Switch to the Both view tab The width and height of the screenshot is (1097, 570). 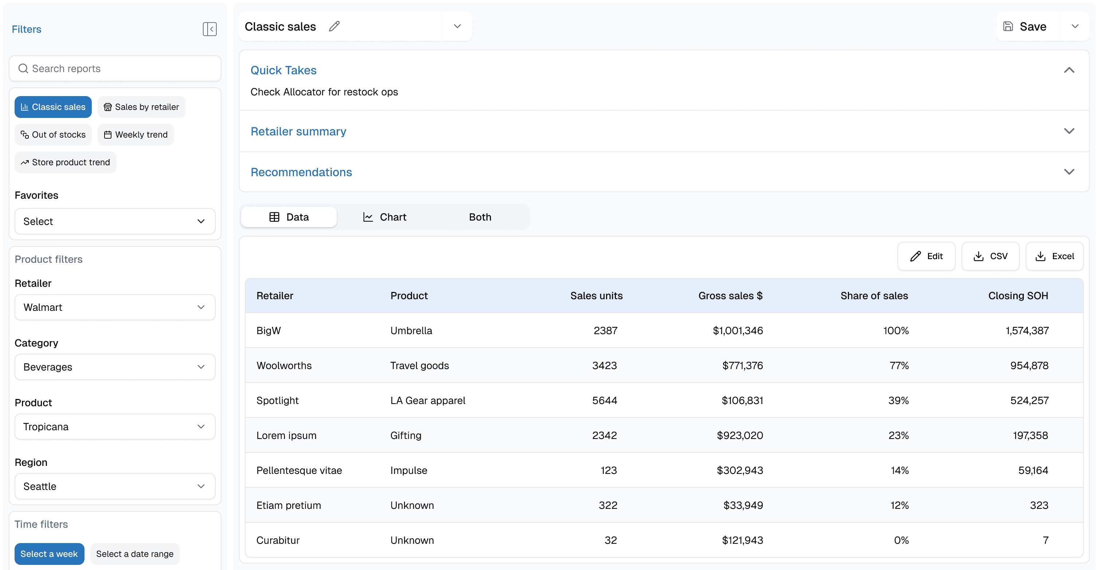(480, 217)
